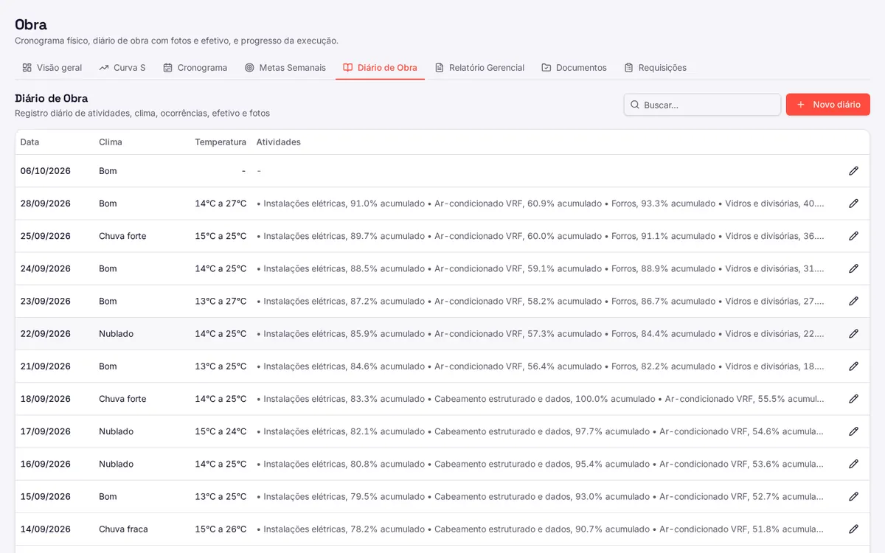Edit the 14/09/2026 Chuva fraca entry
This screenshot has width=885, height=553.
tap(853, 529)
